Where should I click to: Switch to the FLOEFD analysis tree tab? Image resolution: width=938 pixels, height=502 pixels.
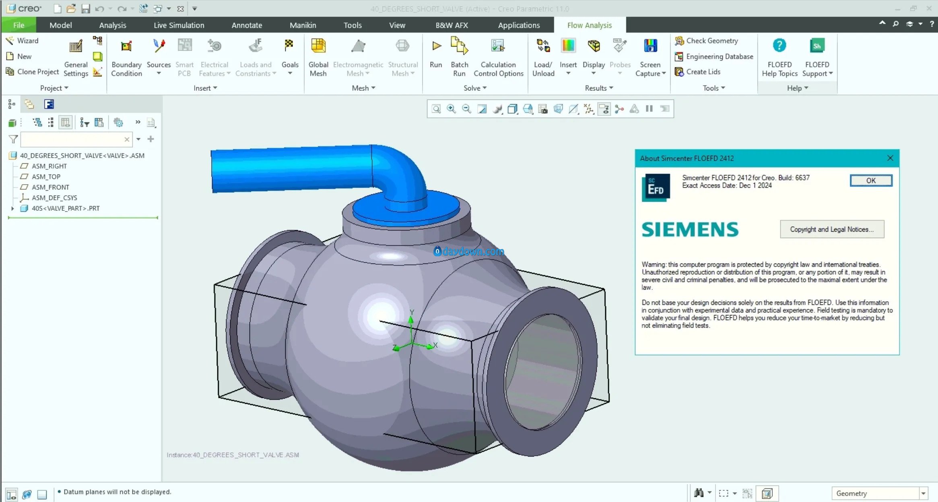[49, 105]
